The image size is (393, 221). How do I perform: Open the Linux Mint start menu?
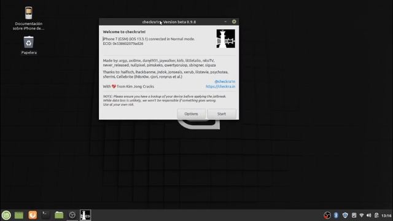click(6, 215)
